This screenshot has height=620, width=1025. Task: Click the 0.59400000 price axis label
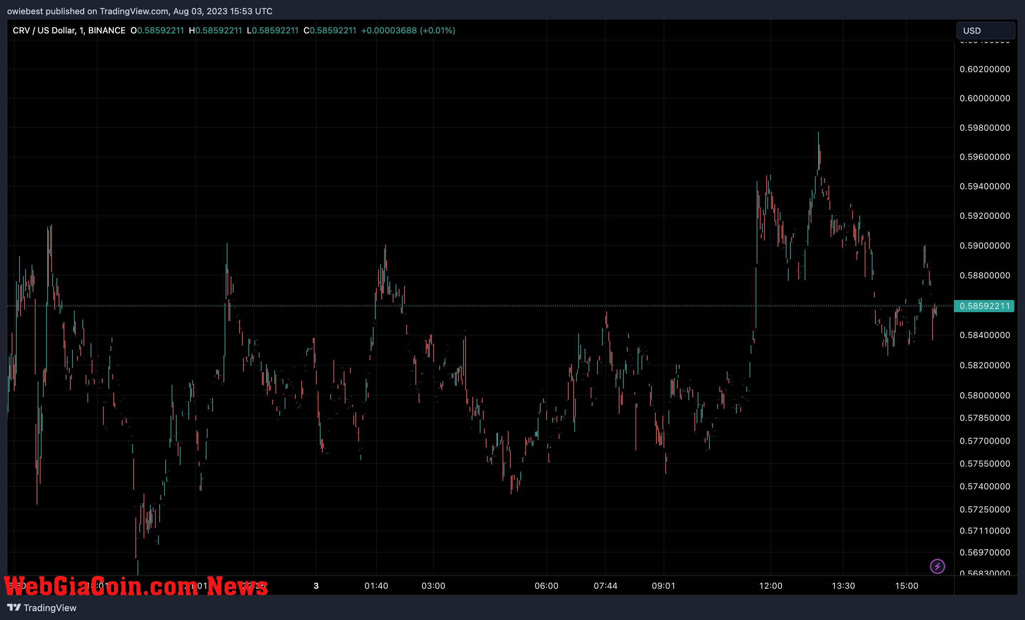(x=984, y=186)
